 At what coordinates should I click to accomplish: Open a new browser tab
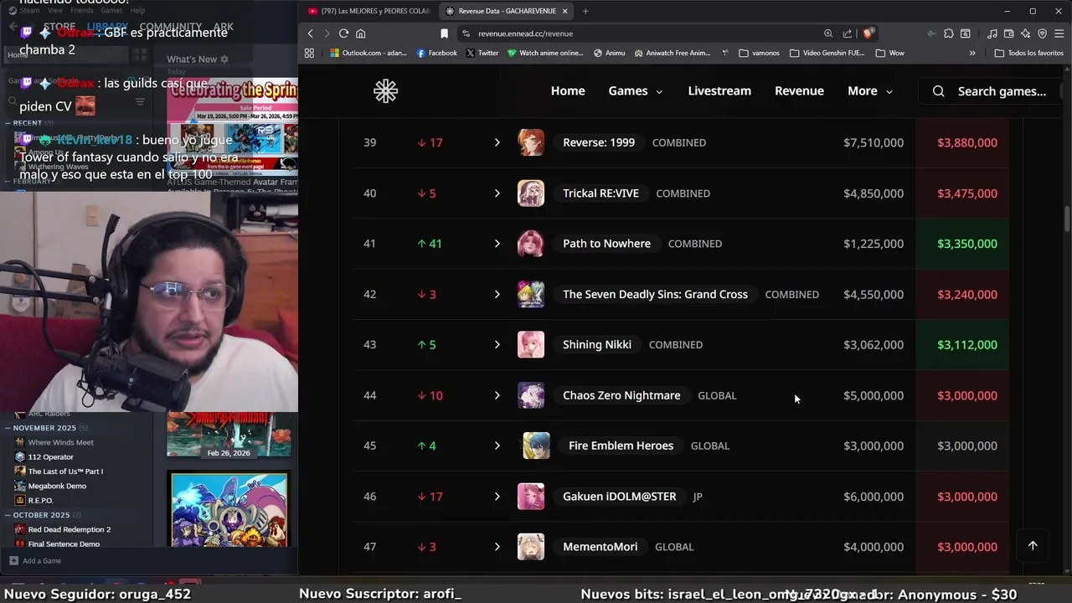click(x=585, y=11)
